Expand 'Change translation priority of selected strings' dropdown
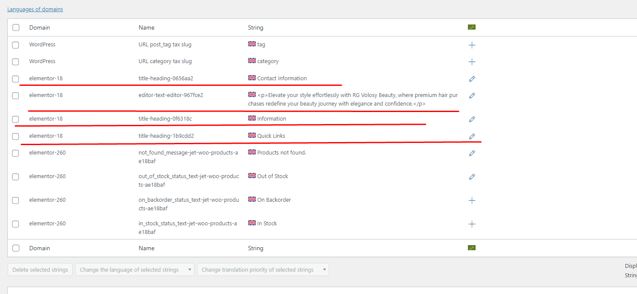This screenshot has width=637, height=294. pos(263,270)
